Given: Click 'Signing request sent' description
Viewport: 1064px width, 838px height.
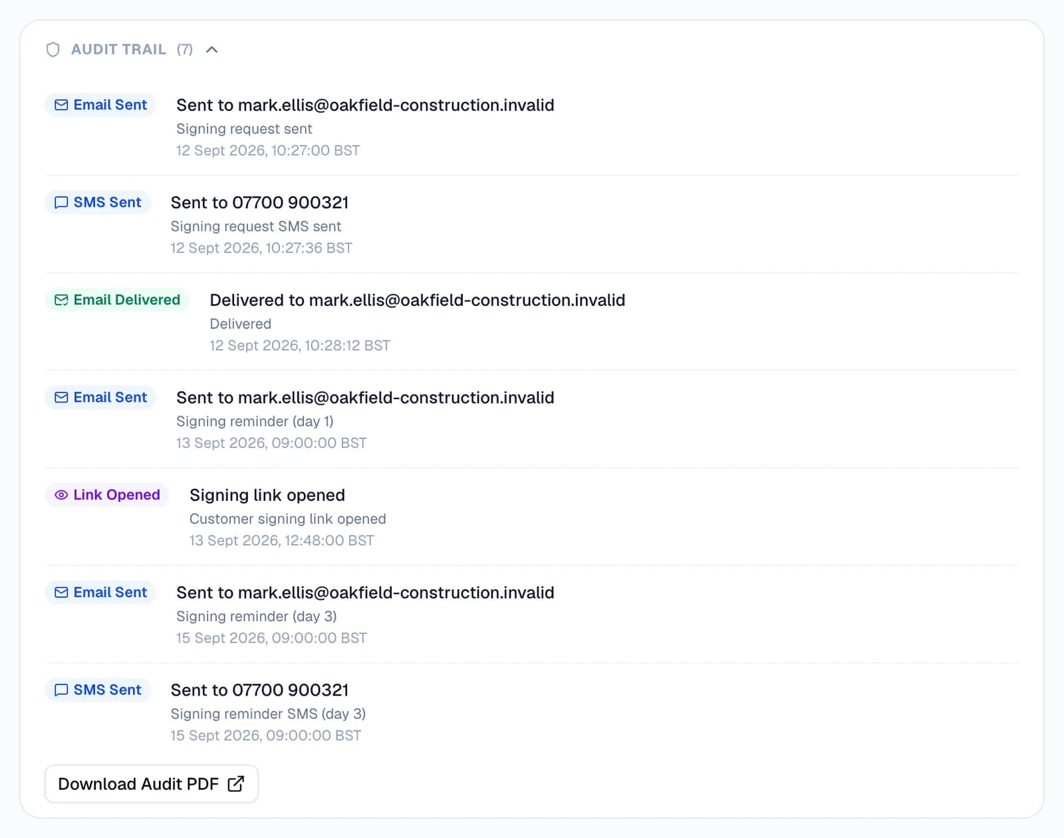Looking at the screenshot, I should pos(244,129).
